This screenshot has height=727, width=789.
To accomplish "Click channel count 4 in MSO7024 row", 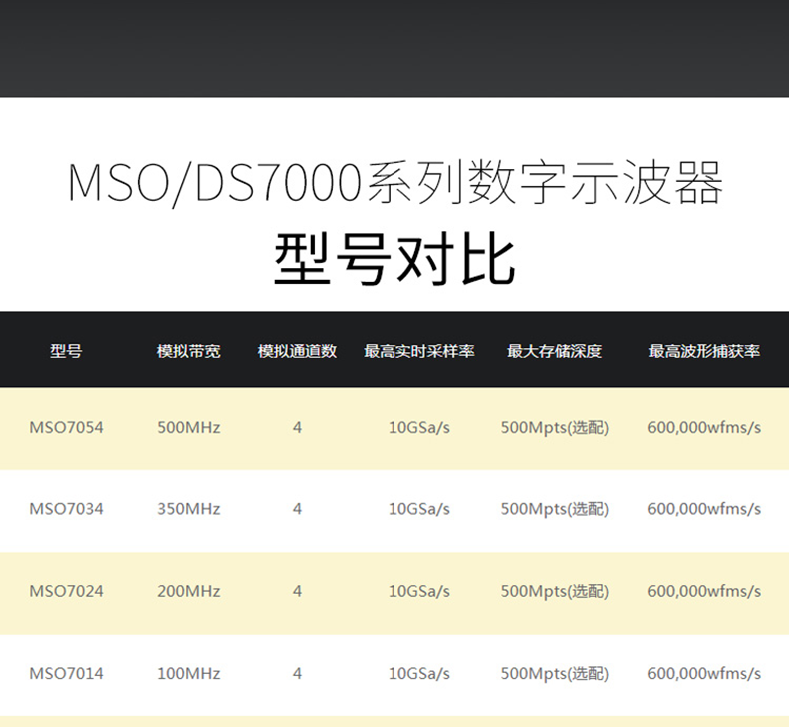I will [297, 591].
